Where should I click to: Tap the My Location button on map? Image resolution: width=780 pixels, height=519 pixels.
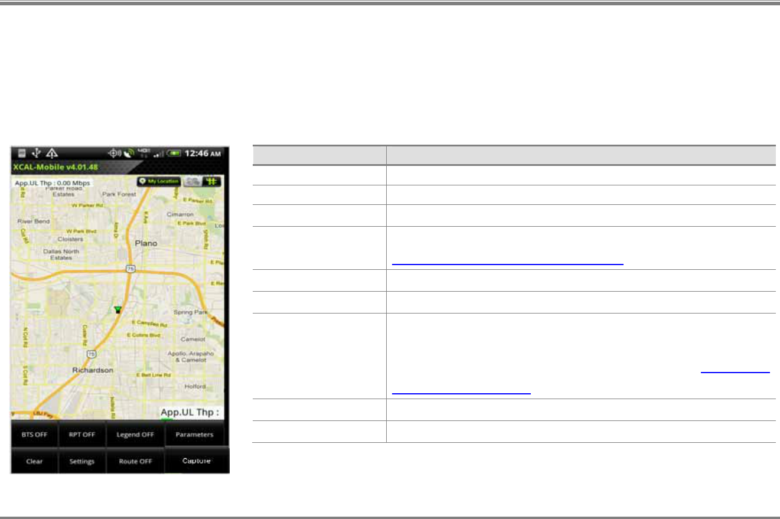coord(159,181)
